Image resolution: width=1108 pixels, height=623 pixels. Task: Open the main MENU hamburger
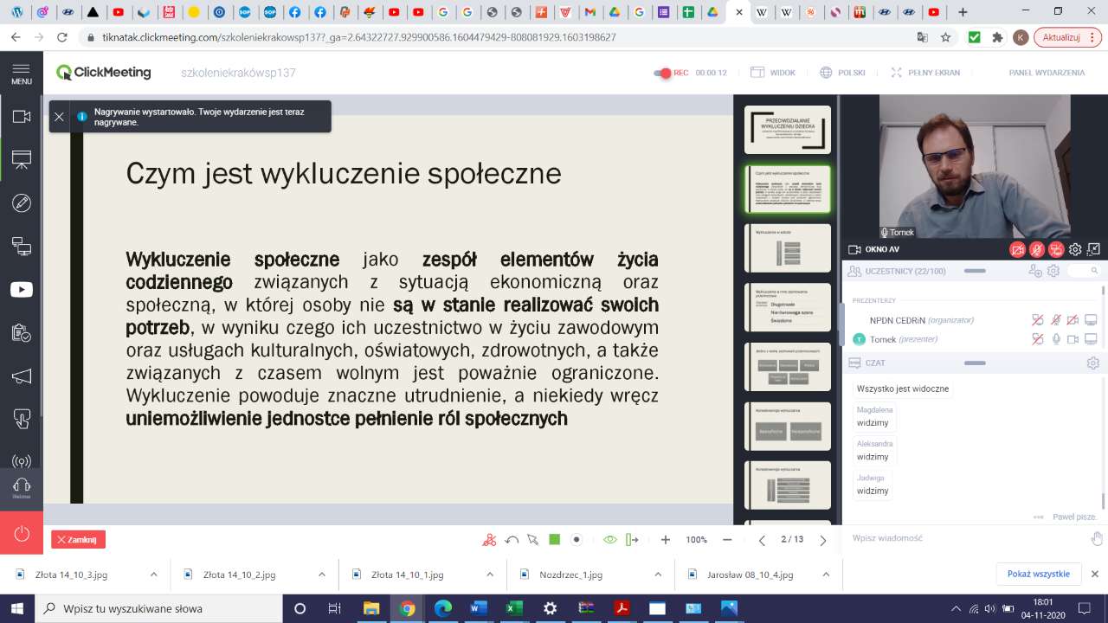[x=21, y=73]
